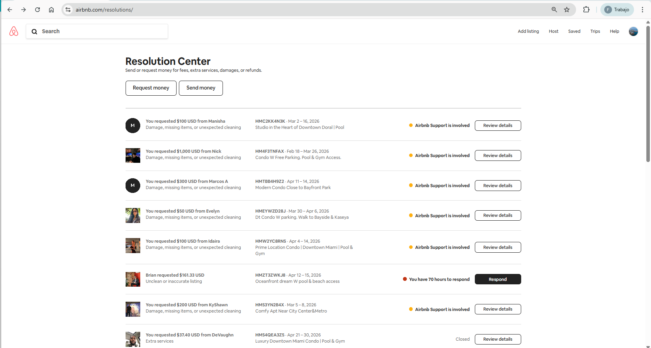Click the Request money button
Image resolution: width=651 pixels, height=348 pixels.
pos(151,88)
